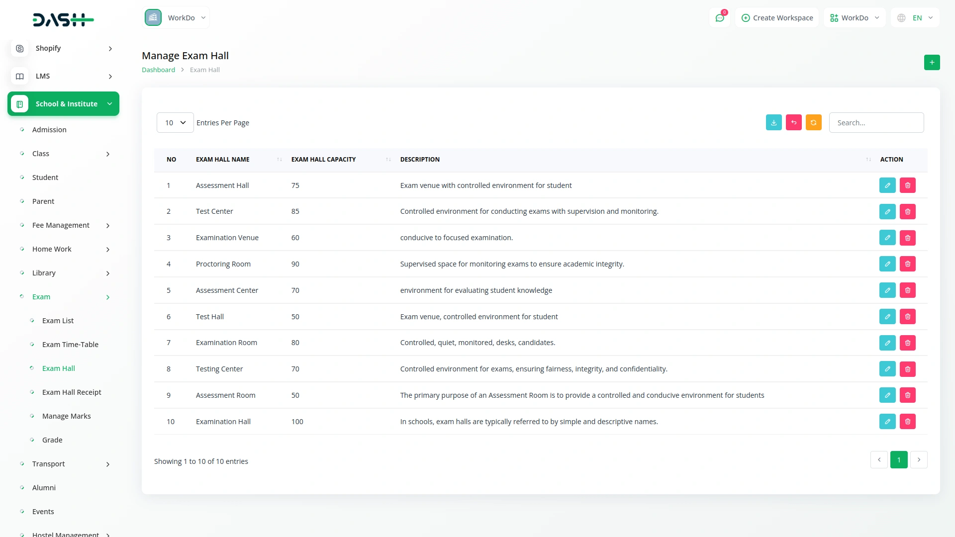This screenshot has height=537, width=955.
Task: Edit the Test Hall entry
Action: pyautogui.click(x=887, y=317)
